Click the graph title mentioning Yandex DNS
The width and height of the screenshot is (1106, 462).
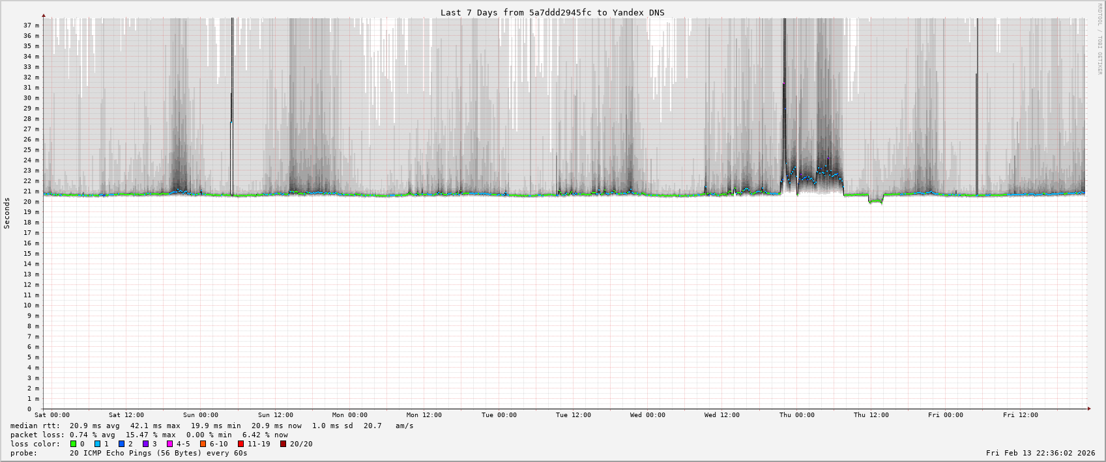[552, 12]
